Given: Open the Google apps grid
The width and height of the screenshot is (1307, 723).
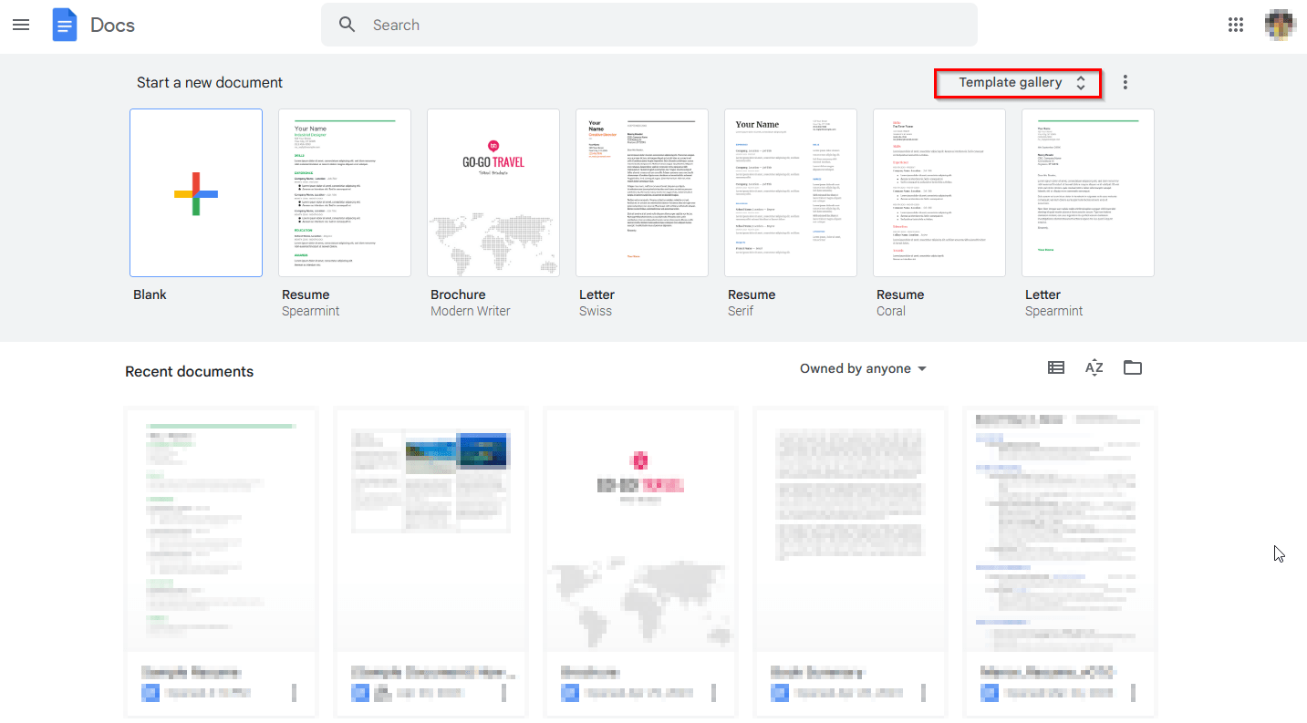Looking at the screenshot, I should coord(1236,25).
